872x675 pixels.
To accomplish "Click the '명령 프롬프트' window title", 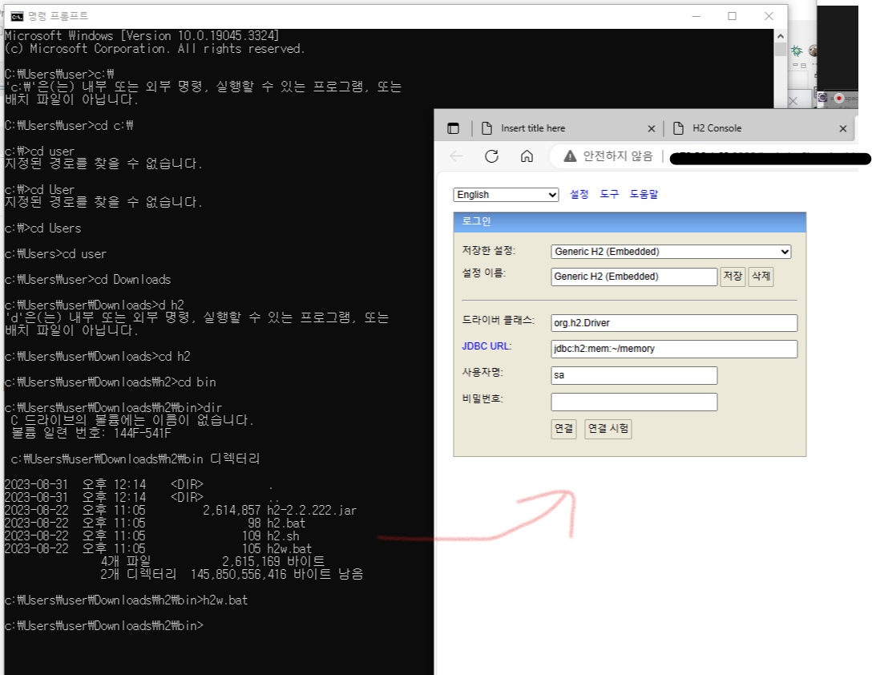I will click(x=58, y=16).
